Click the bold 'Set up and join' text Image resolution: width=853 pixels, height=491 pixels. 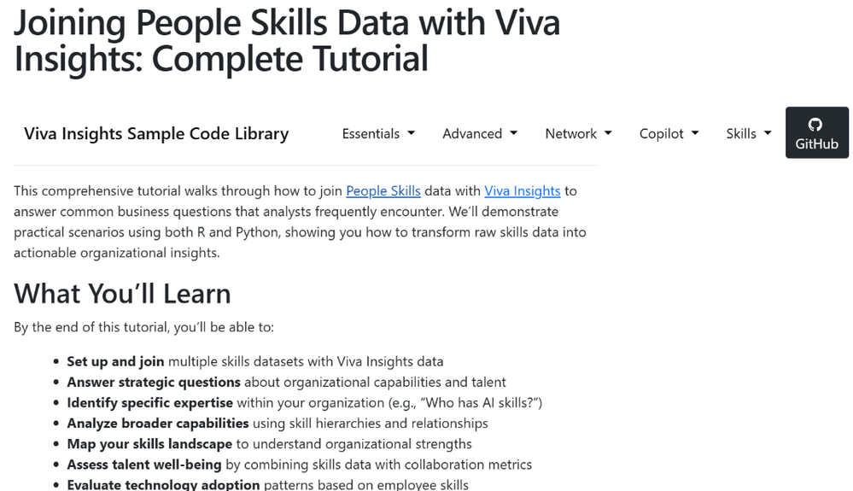click(115, 361)
